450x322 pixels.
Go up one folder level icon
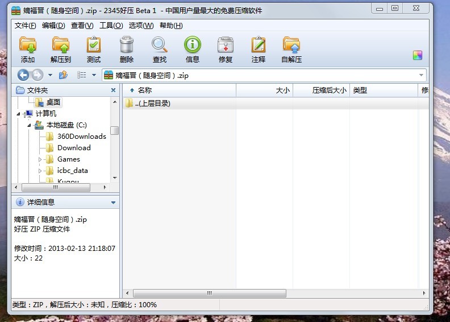click(x=63, y=75)
